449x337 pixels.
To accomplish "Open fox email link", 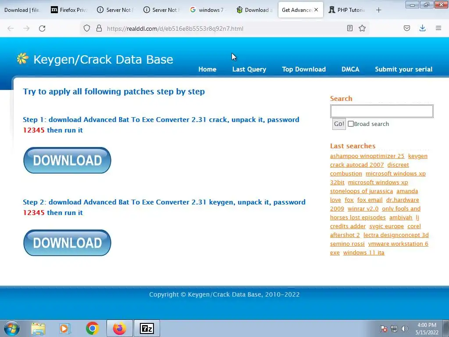I will coord(370,200).
